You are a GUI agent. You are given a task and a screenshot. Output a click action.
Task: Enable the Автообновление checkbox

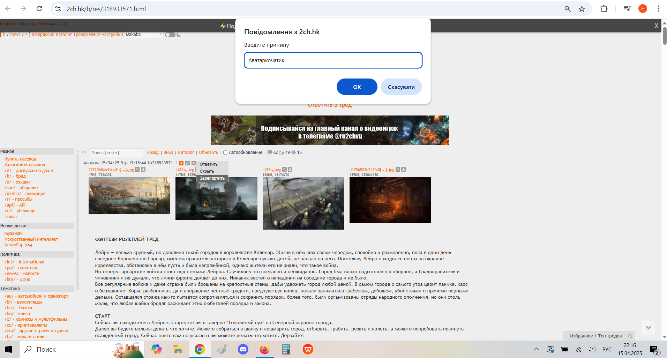[225, 152]
